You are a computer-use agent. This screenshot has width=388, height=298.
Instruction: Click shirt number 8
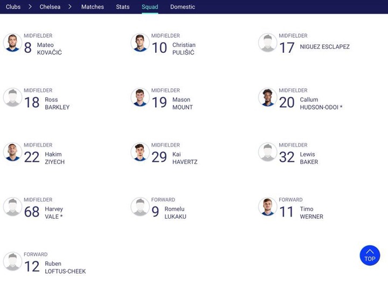[x=27, y=48]
